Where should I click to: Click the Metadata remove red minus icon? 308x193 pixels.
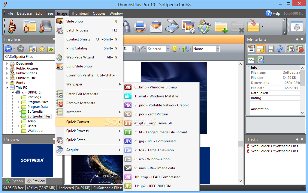pyautogui.click(x=300, y=49)
